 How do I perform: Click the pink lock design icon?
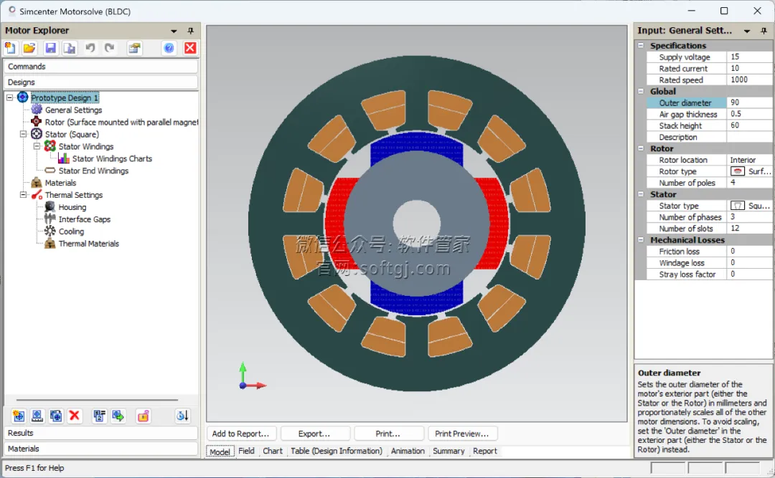(144, 416)
